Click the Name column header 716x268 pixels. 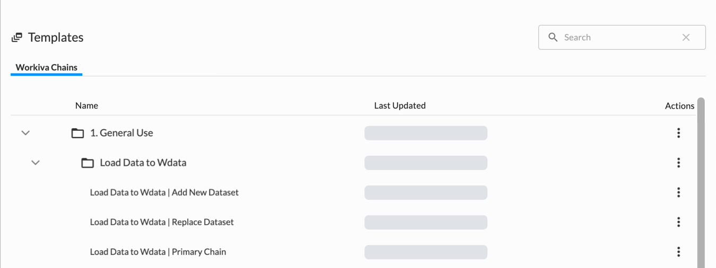click(86, 105)
